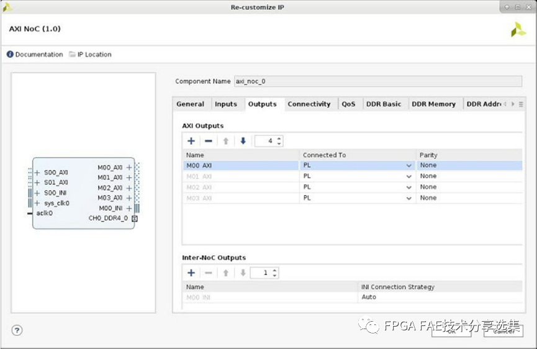The height and width of the screenshot is (349, 537).
Task: Switch to the Connectivity tab
Action: (309, 104)
